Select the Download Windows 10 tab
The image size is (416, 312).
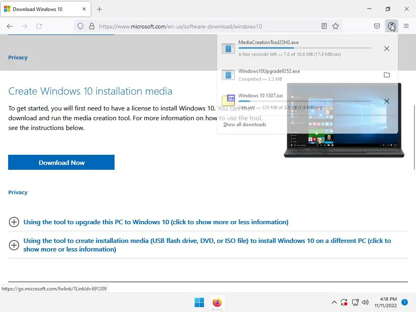[45, 9]
